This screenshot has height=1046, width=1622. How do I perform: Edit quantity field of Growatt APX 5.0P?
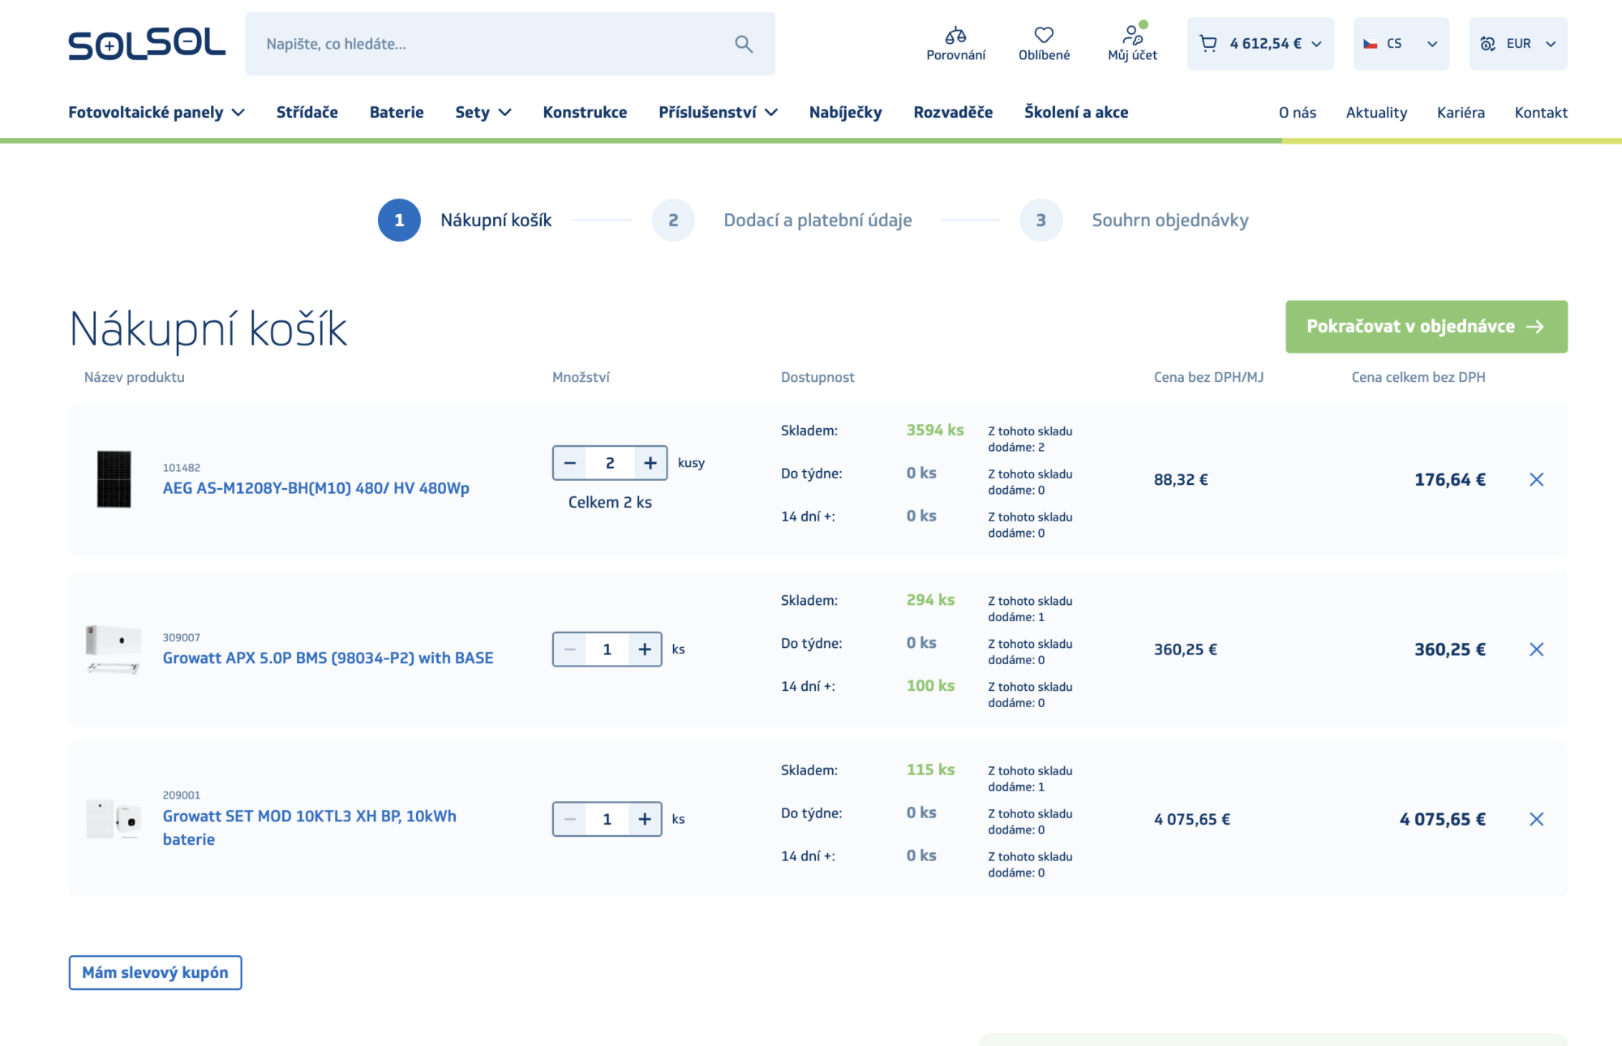[607, 649]
